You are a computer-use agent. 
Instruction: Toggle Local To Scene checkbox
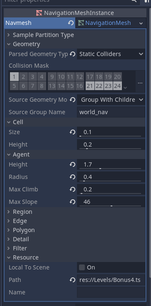[x=82, y=267]
